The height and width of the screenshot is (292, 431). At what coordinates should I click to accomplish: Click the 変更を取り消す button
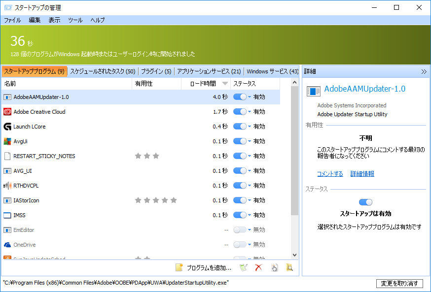(399, 283)
